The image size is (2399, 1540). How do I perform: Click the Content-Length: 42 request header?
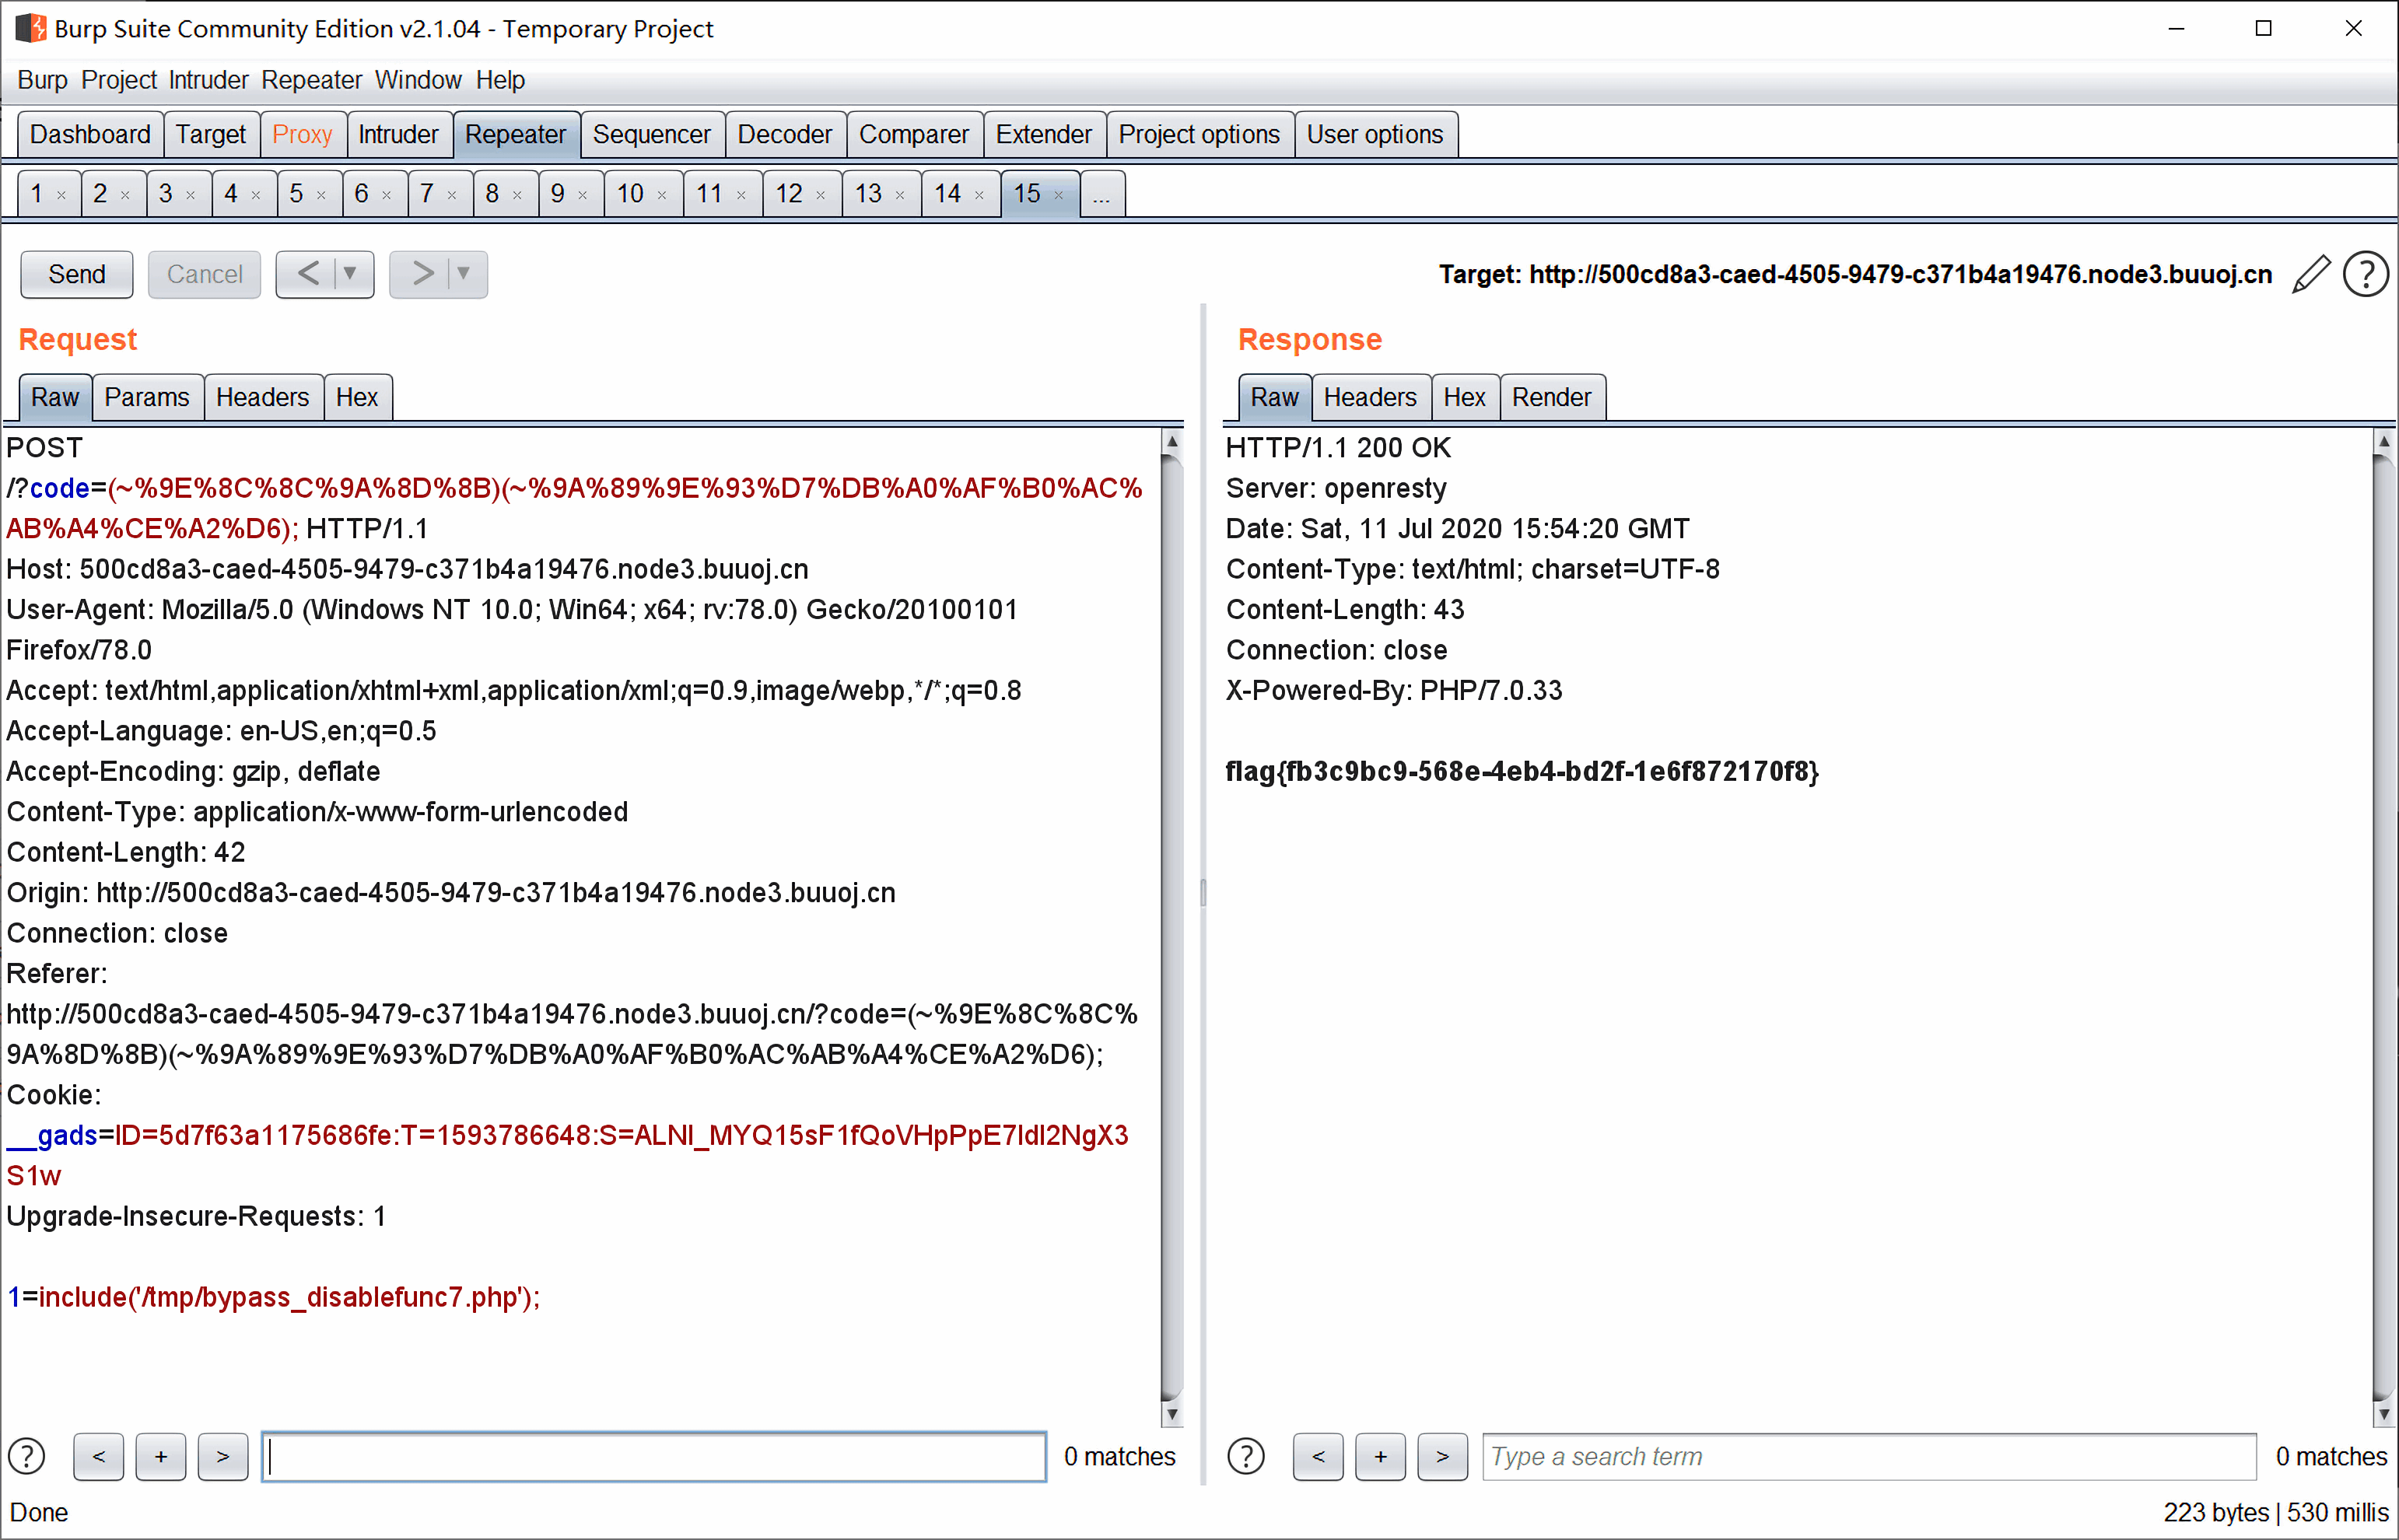tap(126, 852)
